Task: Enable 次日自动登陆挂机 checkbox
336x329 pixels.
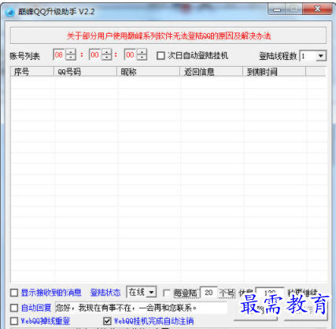Action: coord(161,56)
